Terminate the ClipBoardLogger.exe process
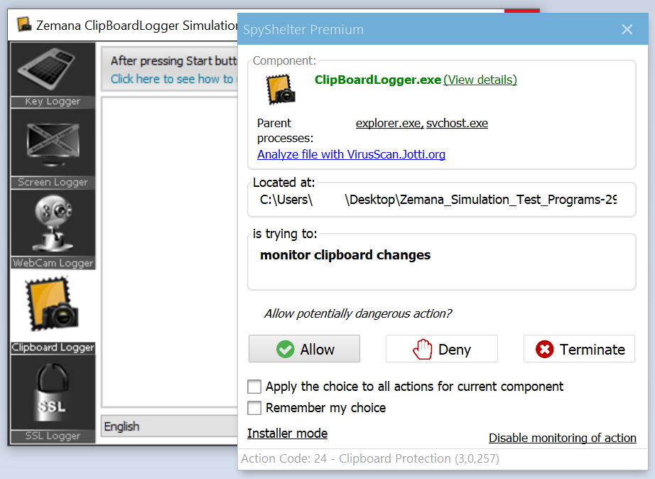This screenshot has width=655, height=479. click(579, 349)
